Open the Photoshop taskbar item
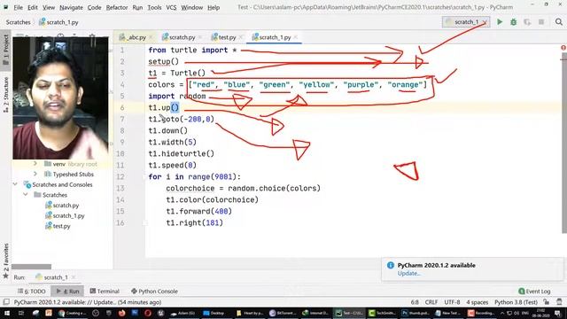This screenshot has height=319, width=567. point(416,313)
